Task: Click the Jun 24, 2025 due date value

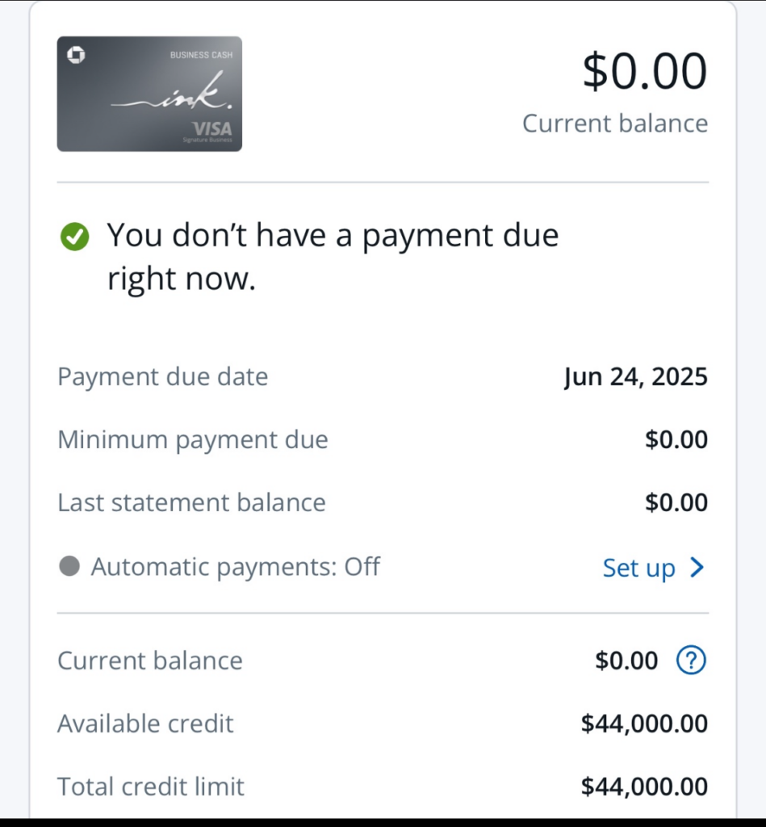Action: [x=635, y=377]
